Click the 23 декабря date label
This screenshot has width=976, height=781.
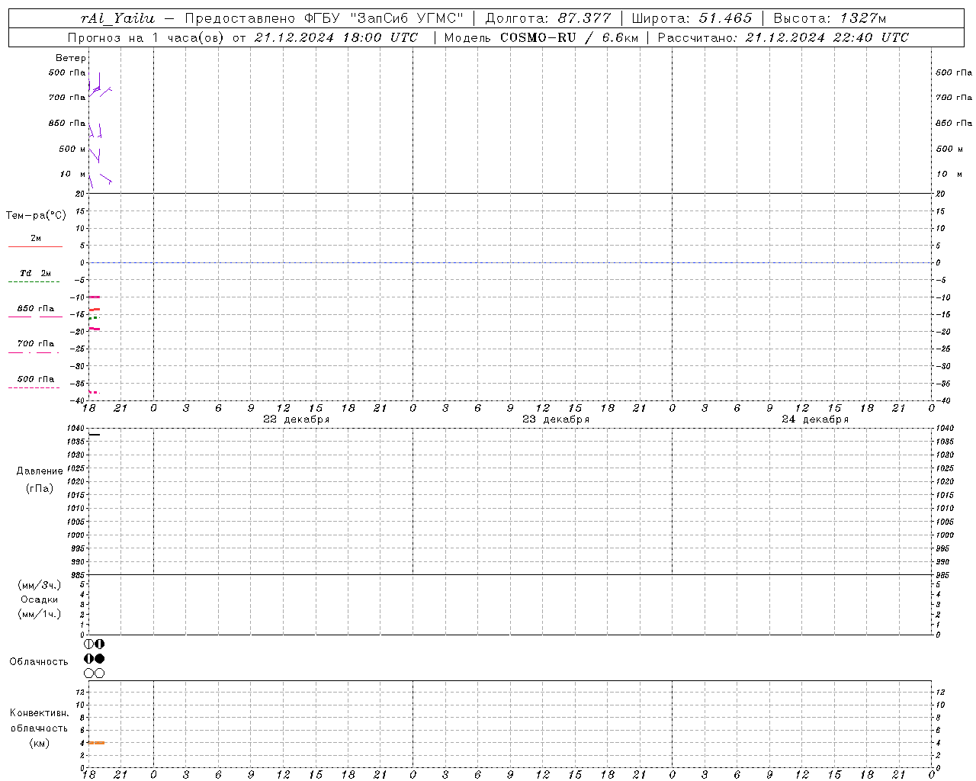556,419
